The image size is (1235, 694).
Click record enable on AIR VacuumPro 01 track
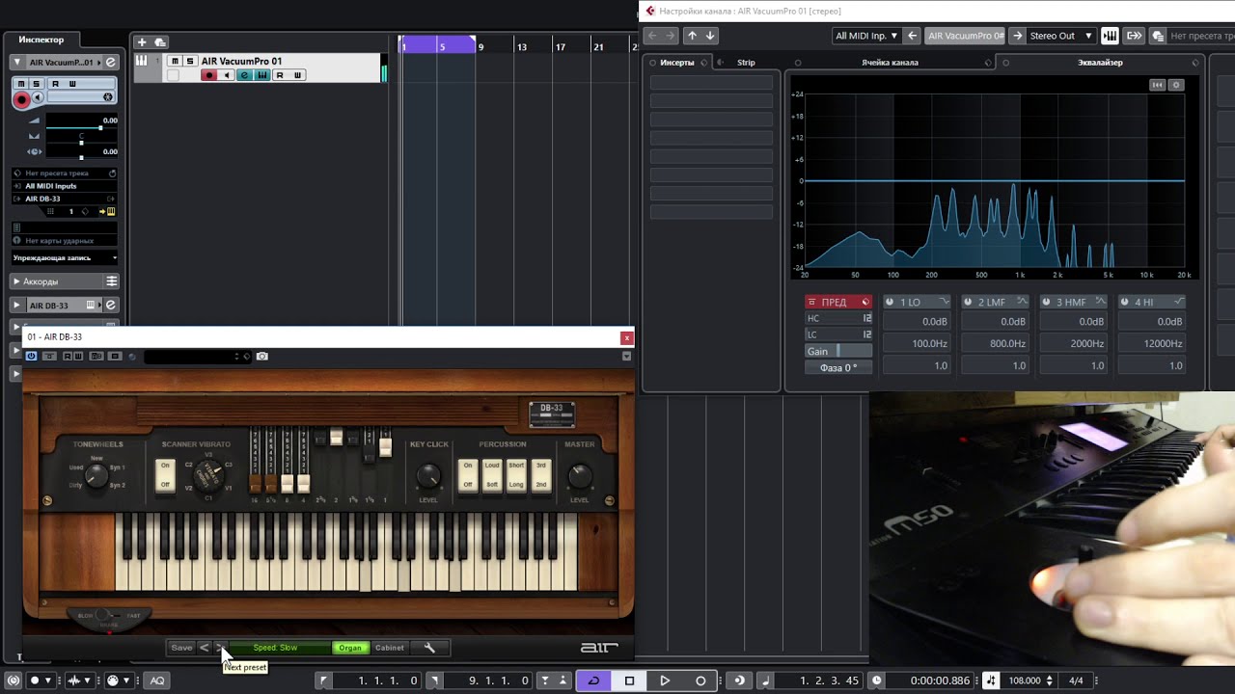coord(208,75)
